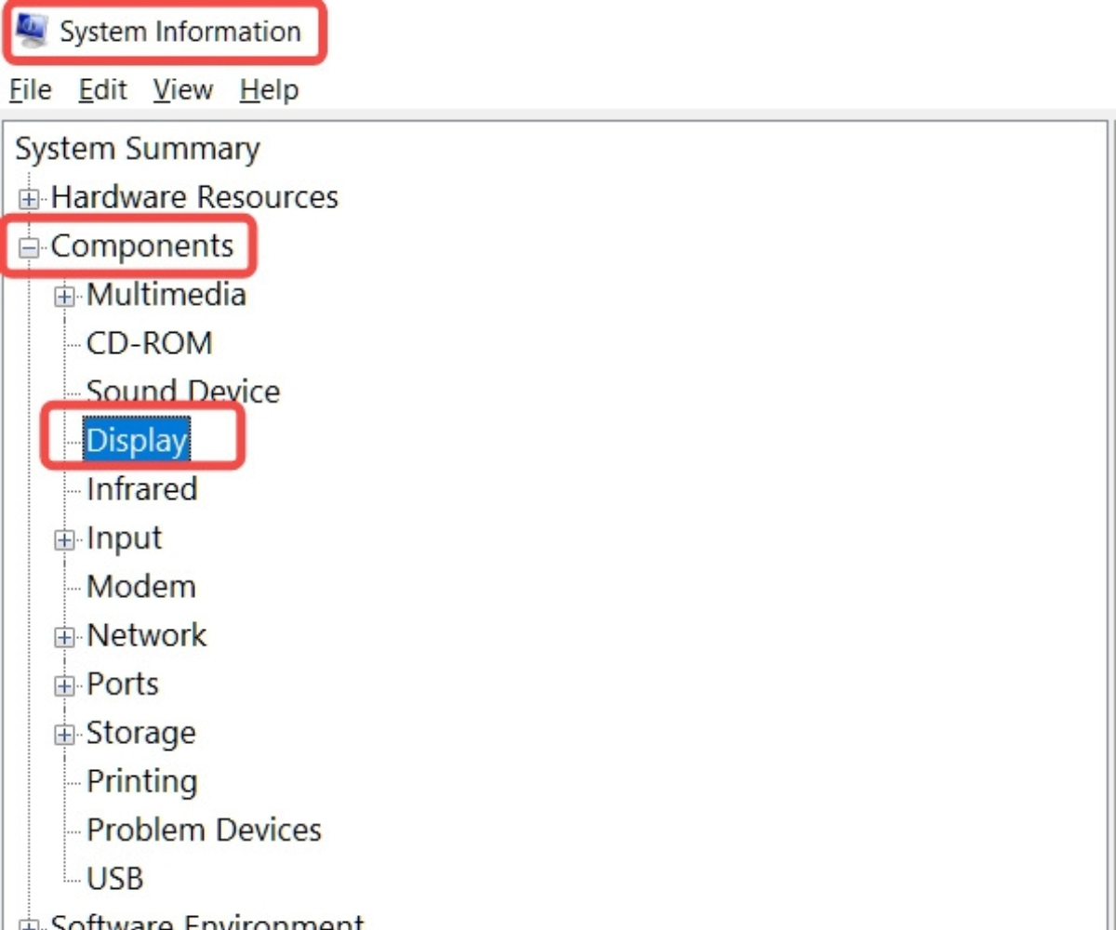Select the USB tree item

pyautogui.click(x=115, y=878)
